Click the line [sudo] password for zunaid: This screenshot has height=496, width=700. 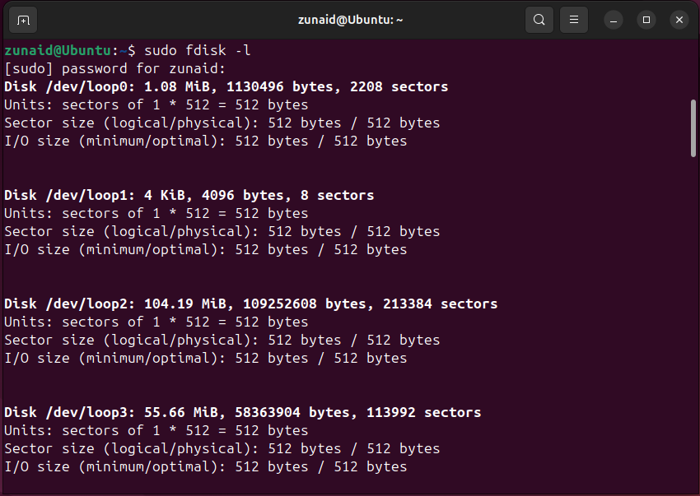click(x=115, y=69)
